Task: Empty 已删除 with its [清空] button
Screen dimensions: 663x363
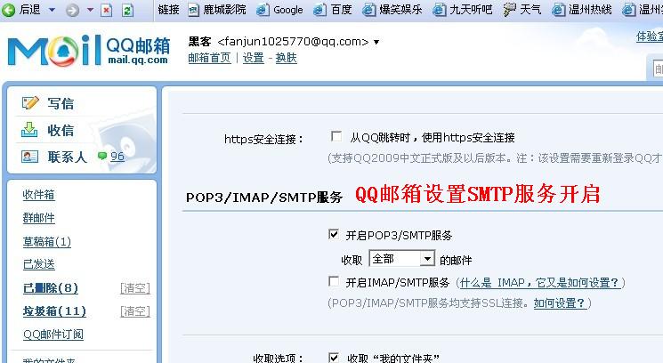Action: pyautogui.click(x=135, y=288)
